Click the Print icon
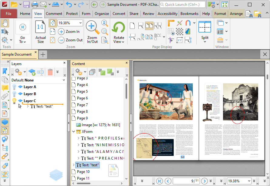 pyautogui.click(x=35, y=5)
